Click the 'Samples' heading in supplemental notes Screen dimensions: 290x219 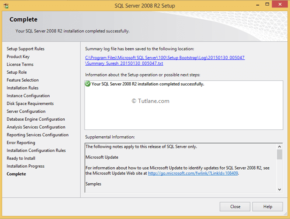[93, 184]
